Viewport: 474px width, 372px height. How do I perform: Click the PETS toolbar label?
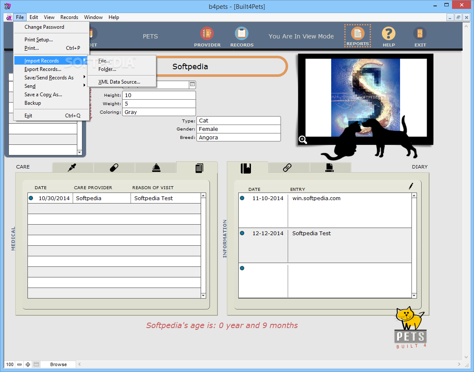tap(150, 36)
